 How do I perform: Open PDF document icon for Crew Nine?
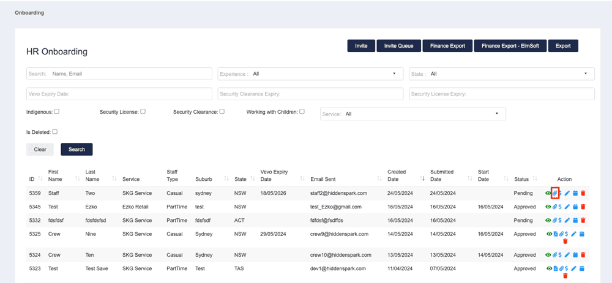tap(556, 234)
